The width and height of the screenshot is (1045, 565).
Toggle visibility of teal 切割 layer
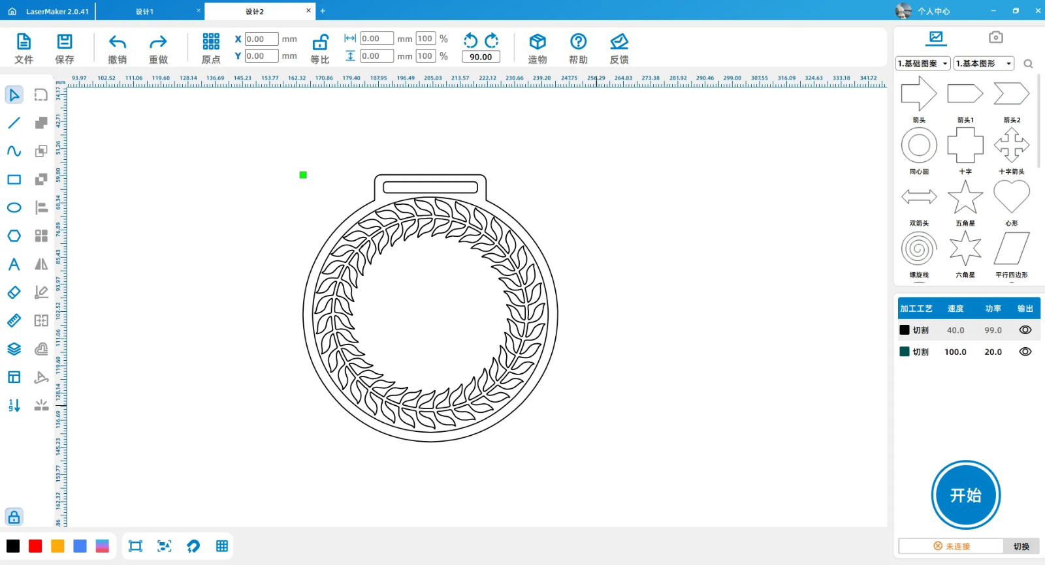pos(1025,352)
